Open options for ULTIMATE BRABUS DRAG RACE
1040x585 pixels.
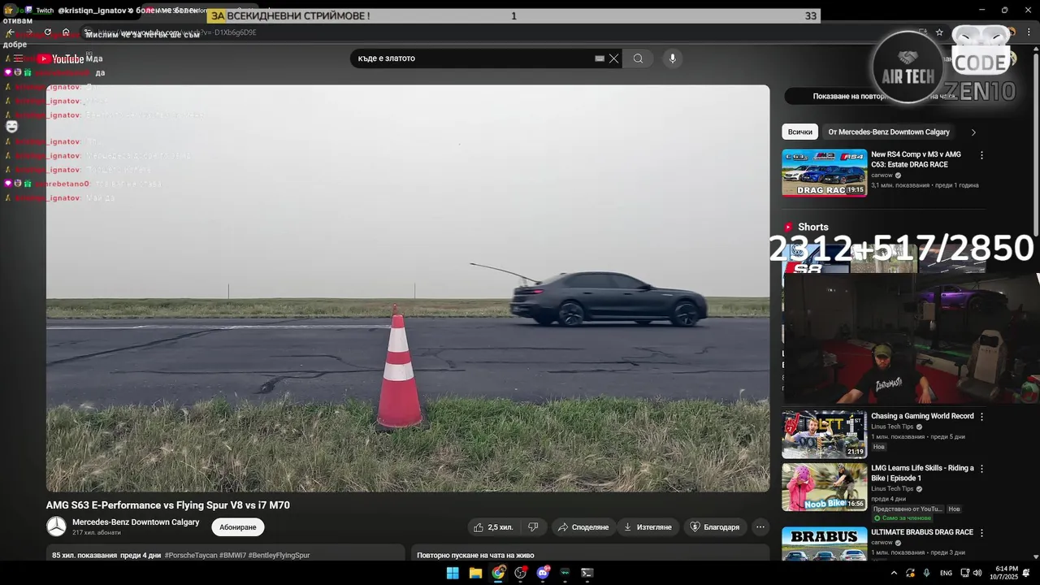coord(981,533)
